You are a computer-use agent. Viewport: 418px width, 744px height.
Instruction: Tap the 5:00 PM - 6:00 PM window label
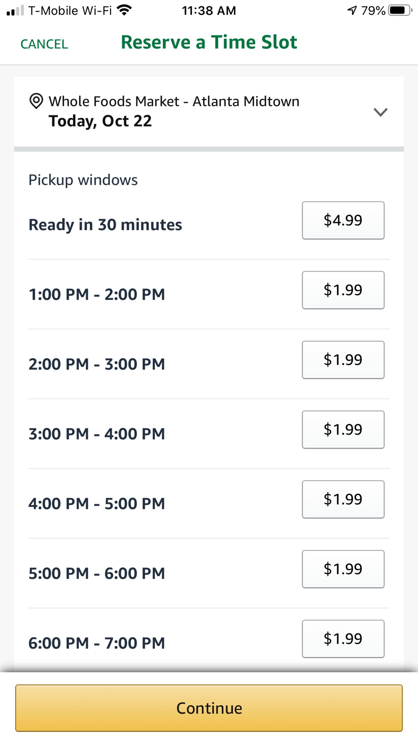[97, 573]
